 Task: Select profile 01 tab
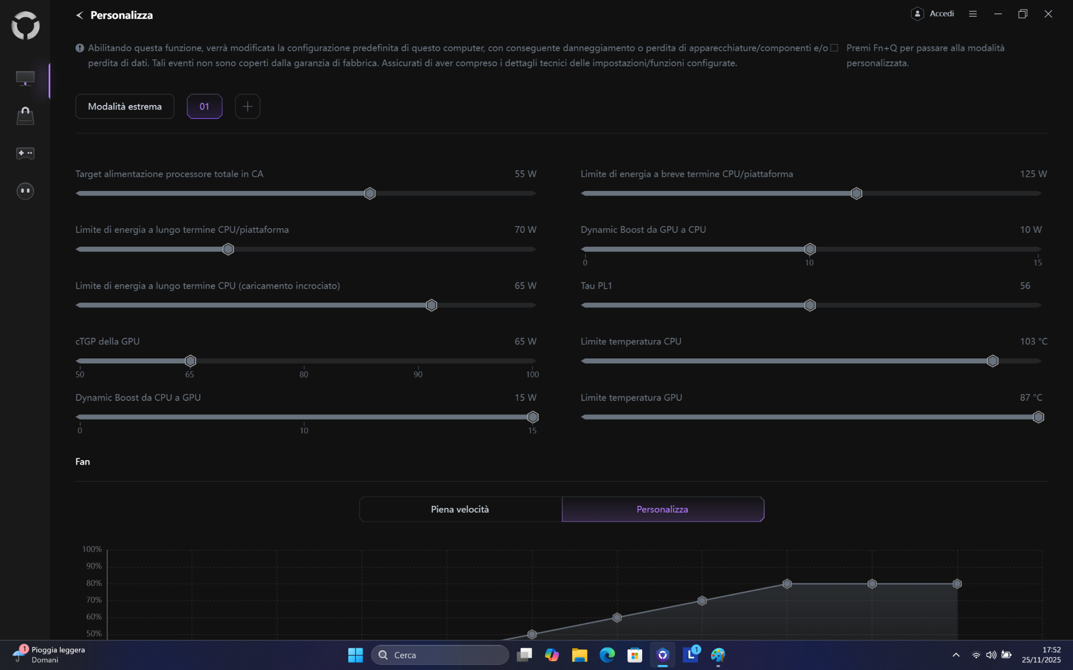205,107
